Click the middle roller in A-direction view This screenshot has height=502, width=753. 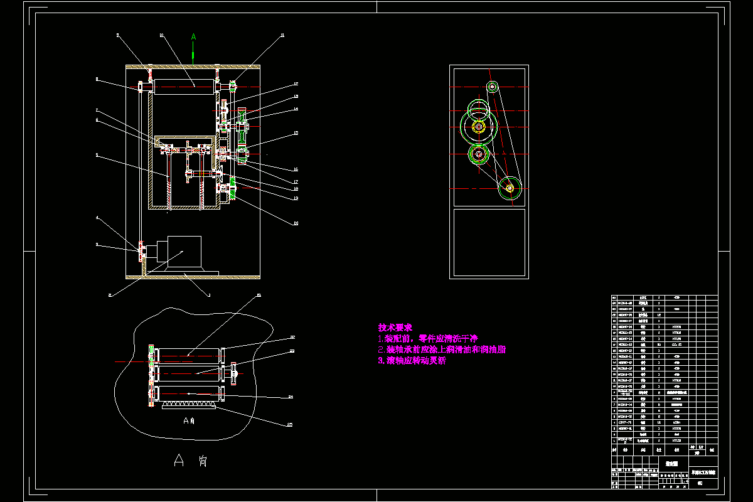point(188,374)
